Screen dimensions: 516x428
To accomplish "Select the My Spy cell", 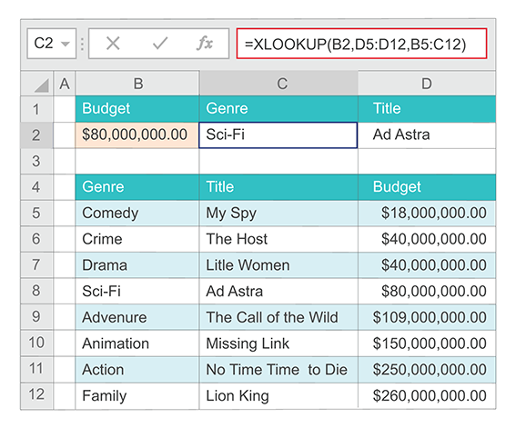I will [x=278, y=214].
